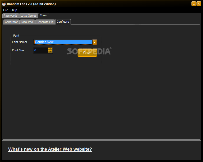
Task: Click the Random Labs app icon in title bar
Action: (x=4, y=4)
